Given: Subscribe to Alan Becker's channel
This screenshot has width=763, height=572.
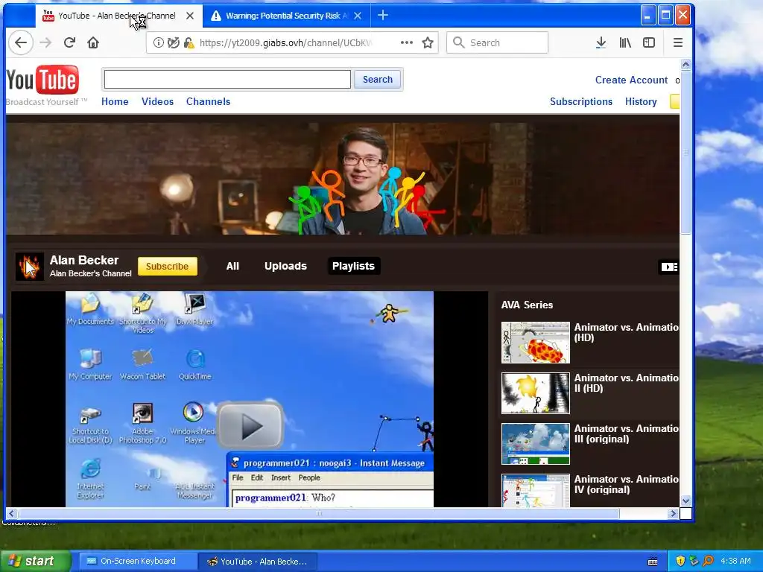Looking at the screenshot, I should point(168,266).
